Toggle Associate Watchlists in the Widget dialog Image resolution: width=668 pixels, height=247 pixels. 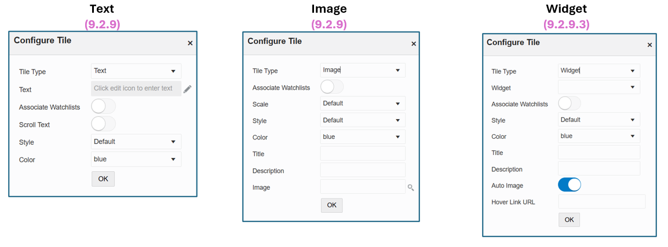point(569,104)
